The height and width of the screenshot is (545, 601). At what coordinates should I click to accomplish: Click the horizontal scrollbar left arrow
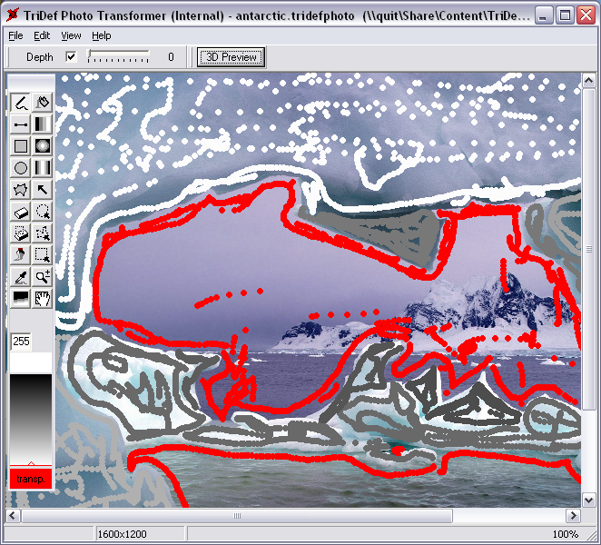(x=13, y=516)
